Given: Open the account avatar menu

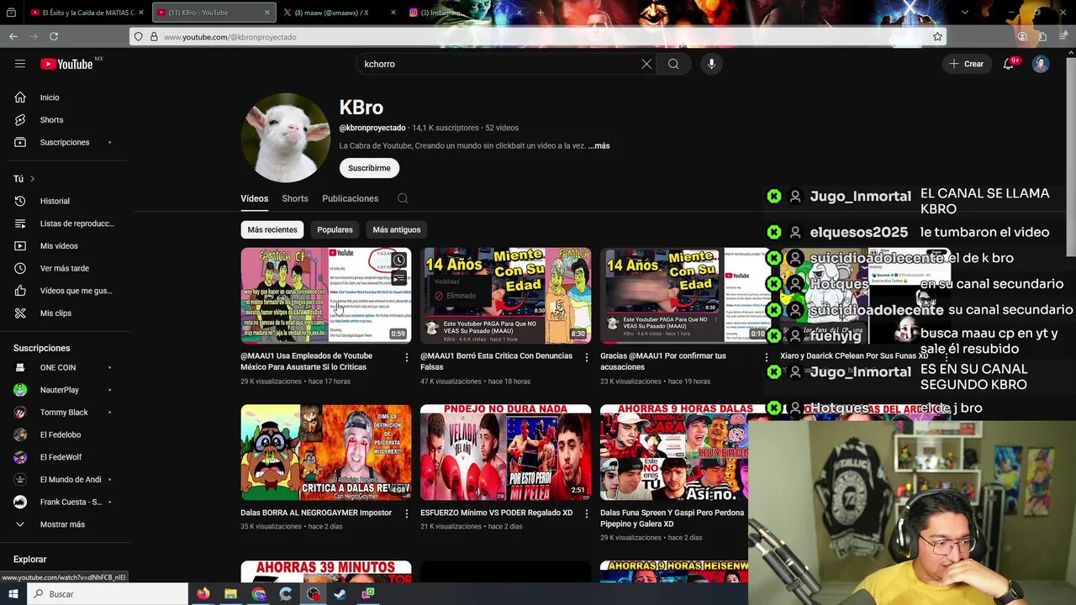Looking at the screenshot, I should click(1041, 64).
